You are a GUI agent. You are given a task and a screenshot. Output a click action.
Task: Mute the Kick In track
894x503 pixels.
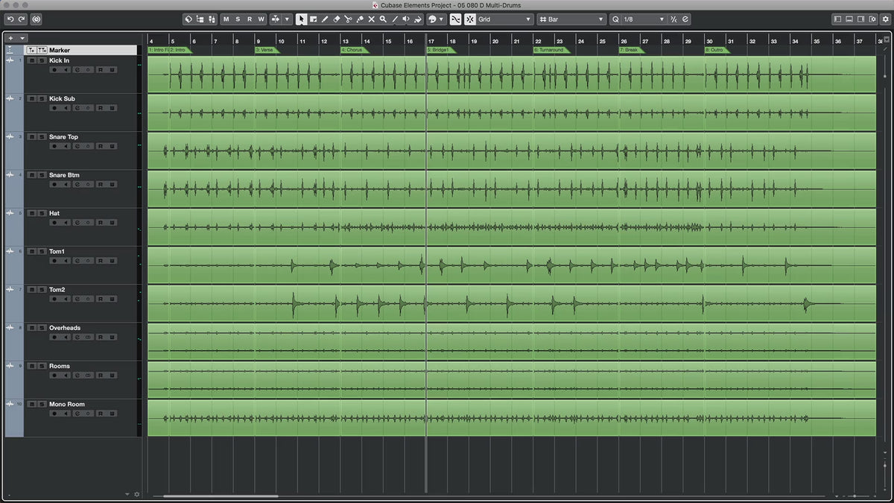tap(31, 60)
